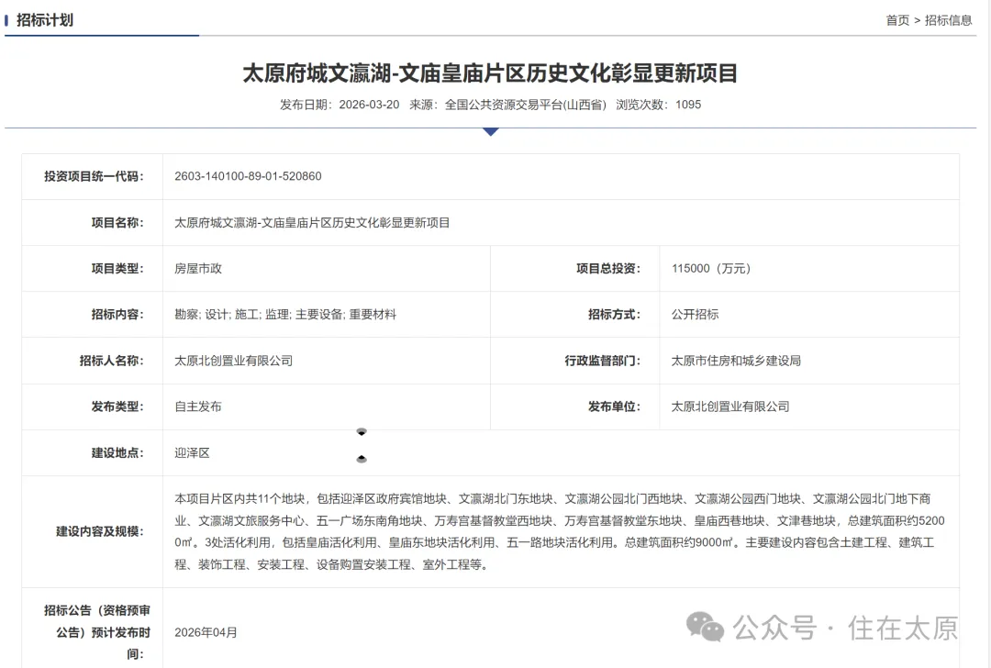This screenshot has width=991, height=668.
Task: Click publish date 2026-03-20
Action: (369, 105)
